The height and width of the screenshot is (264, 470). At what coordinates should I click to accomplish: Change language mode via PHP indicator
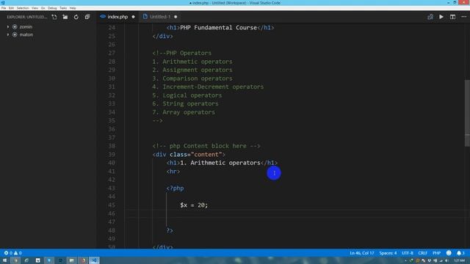point(436,253)
